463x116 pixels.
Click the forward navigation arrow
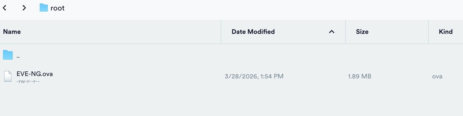tap(24, 8)
